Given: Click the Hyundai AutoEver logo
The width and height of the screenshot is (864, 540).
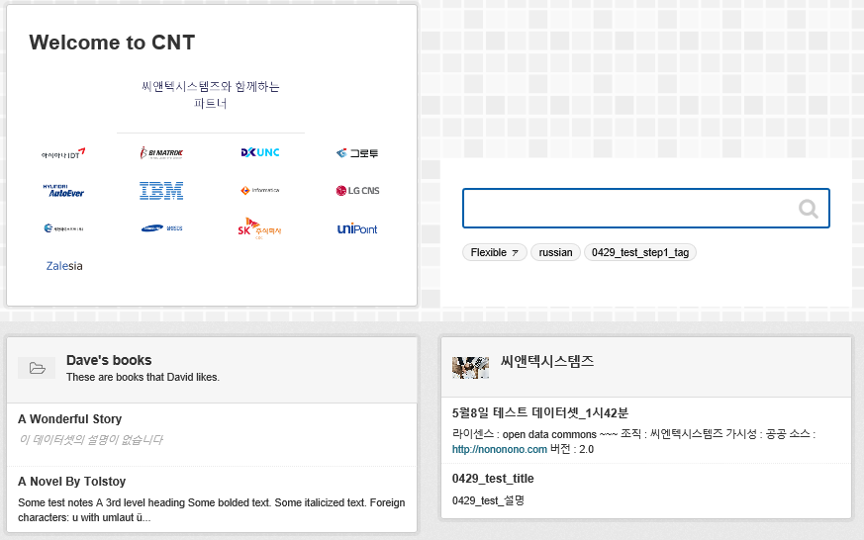Looking at the screenshot, I should pyautogui.click(x=63, y=191).
